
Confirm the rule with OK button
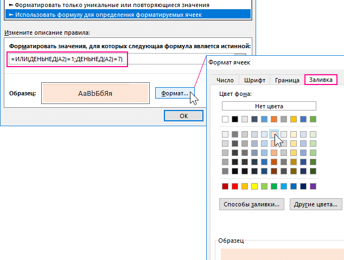[183, 115]
